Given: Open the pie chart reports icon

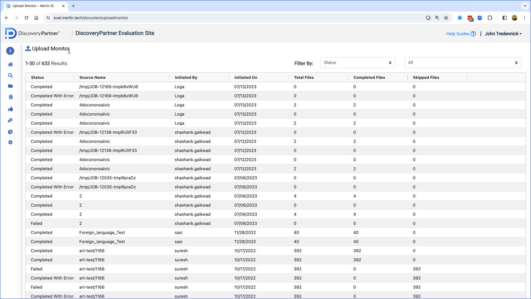Looking at the screenshot, I should tap(10, 132).
